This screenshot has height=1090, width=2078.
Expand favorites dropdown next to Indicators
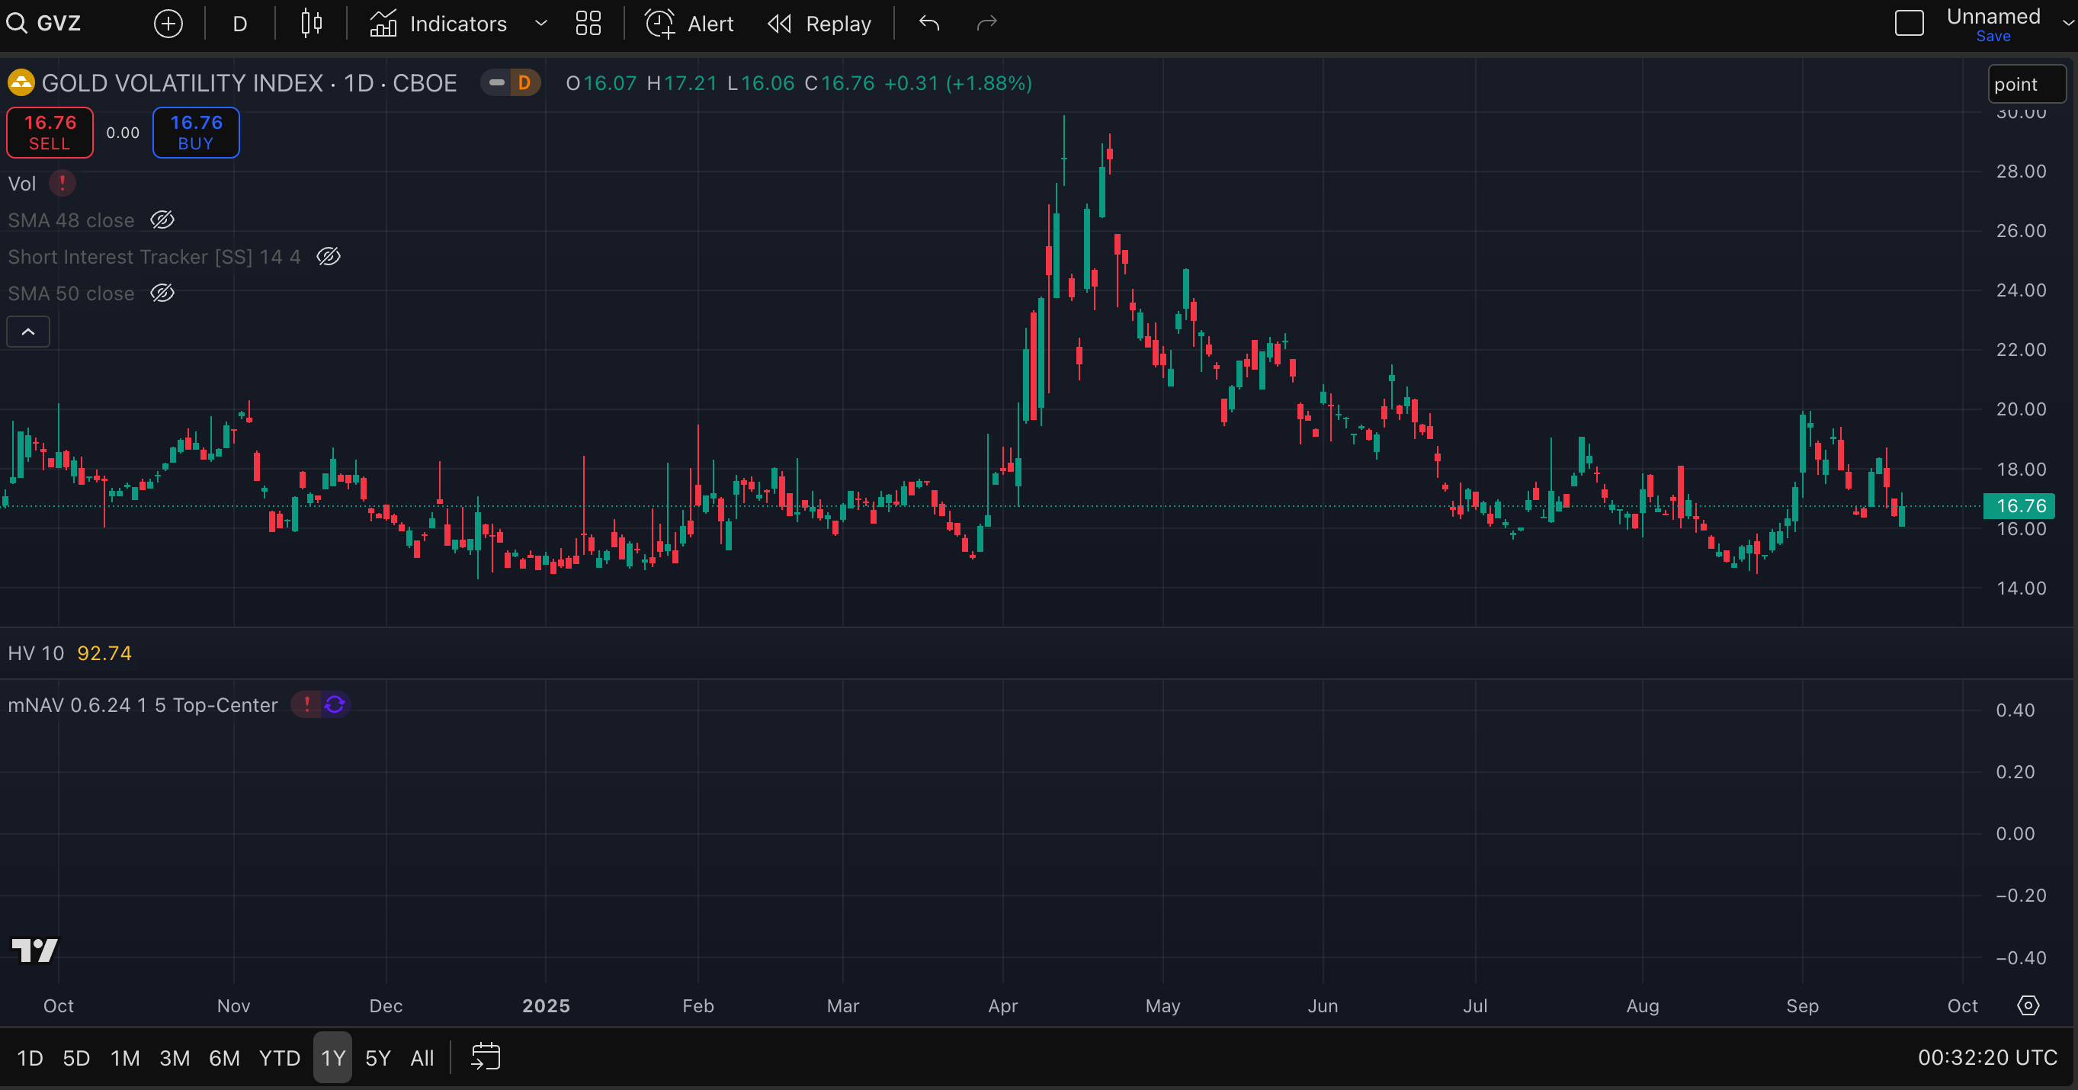[x=541, y=24]
